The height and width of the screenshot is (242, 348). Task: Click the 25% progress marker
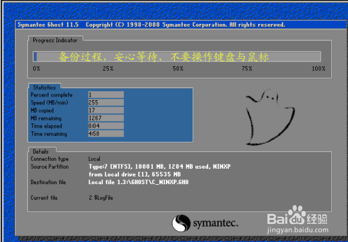pos(108,69)
